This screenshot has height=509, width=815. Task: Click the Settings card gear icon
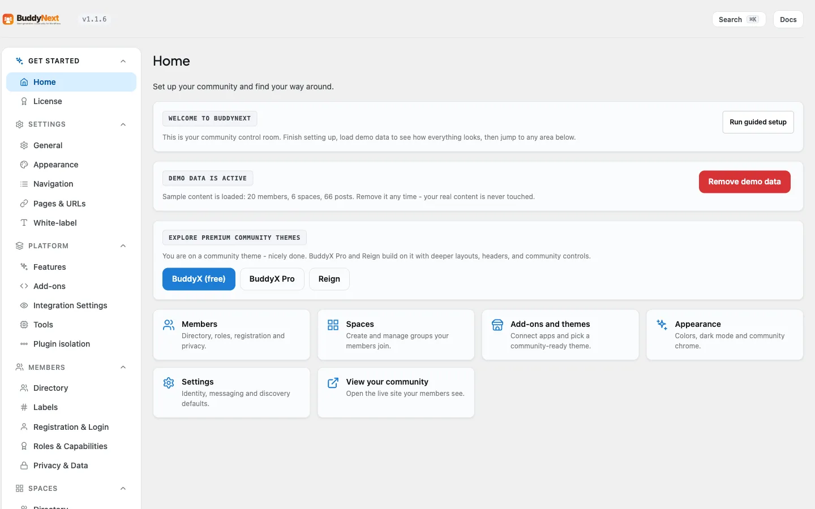tap(169, 383)
